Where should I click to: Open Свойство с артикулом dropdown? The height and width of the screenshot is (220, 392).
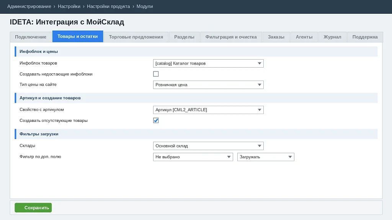pyautogui.click(x=208, y=110)
